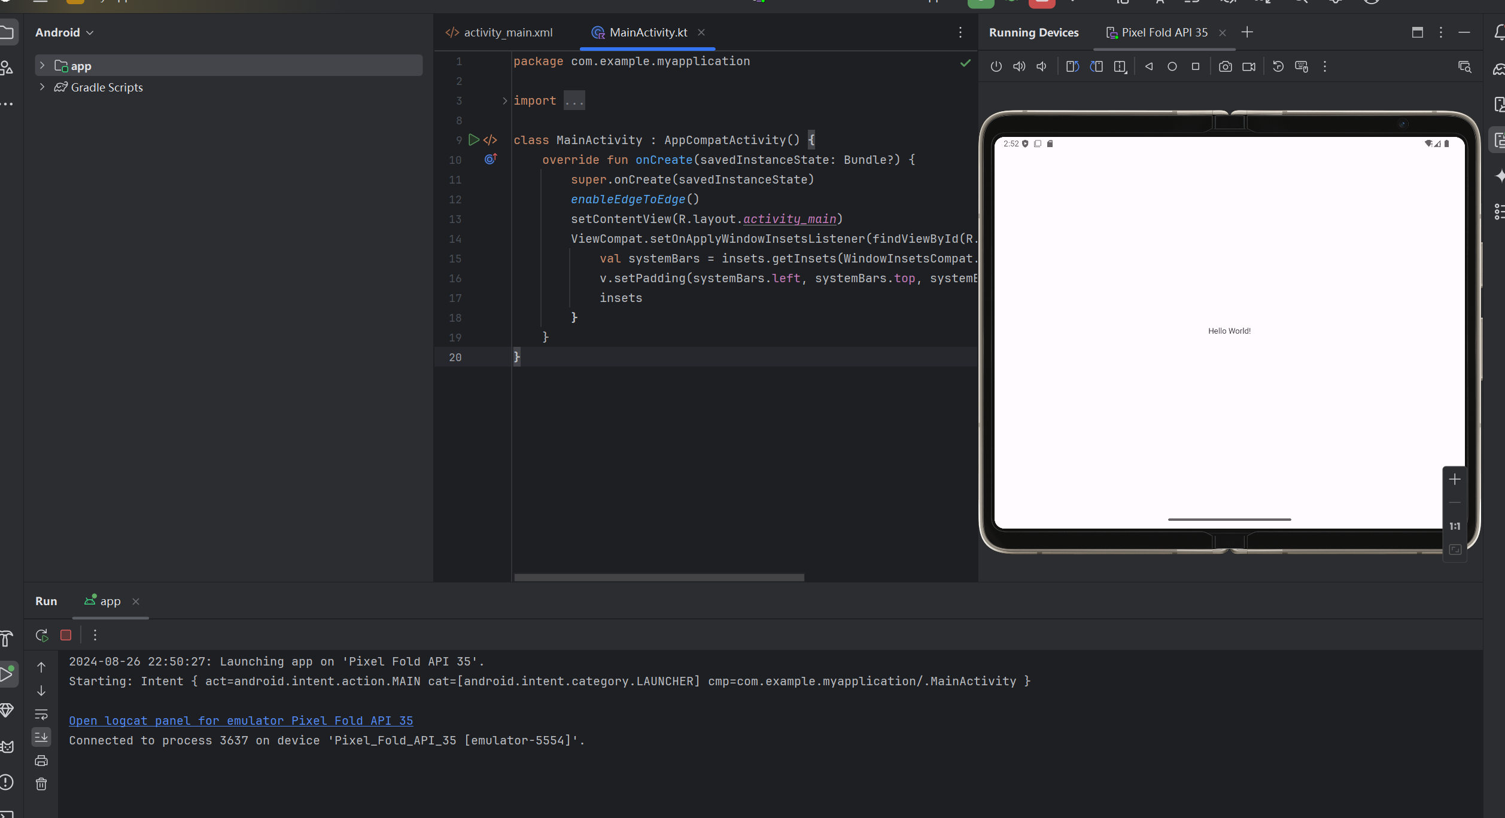This screenshot has height=818, width=1505.
Task: Take an emulator screenshot with camera icon
Action: click(1226, 66)
